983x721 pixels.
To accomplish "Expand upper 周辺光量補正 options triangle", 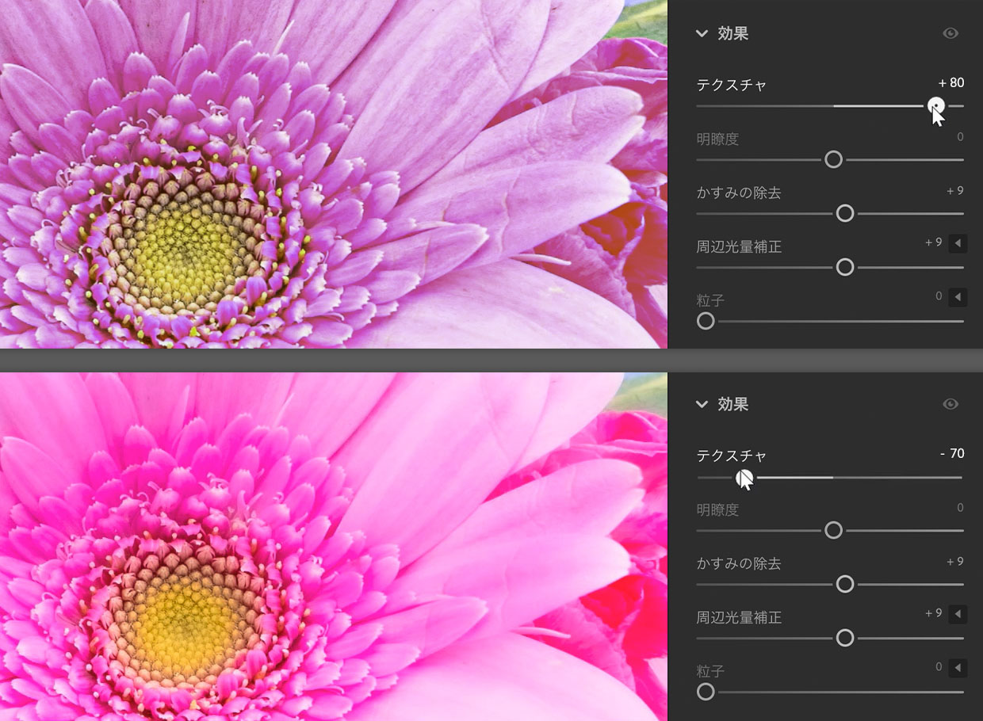I will tap(958, 243).
